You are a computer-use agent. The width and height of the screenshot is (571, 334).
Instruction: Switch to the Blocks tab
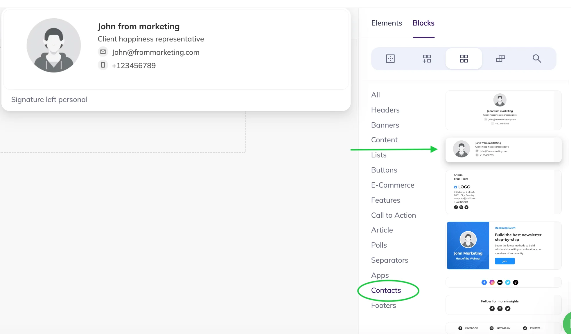tap(423, 23)
